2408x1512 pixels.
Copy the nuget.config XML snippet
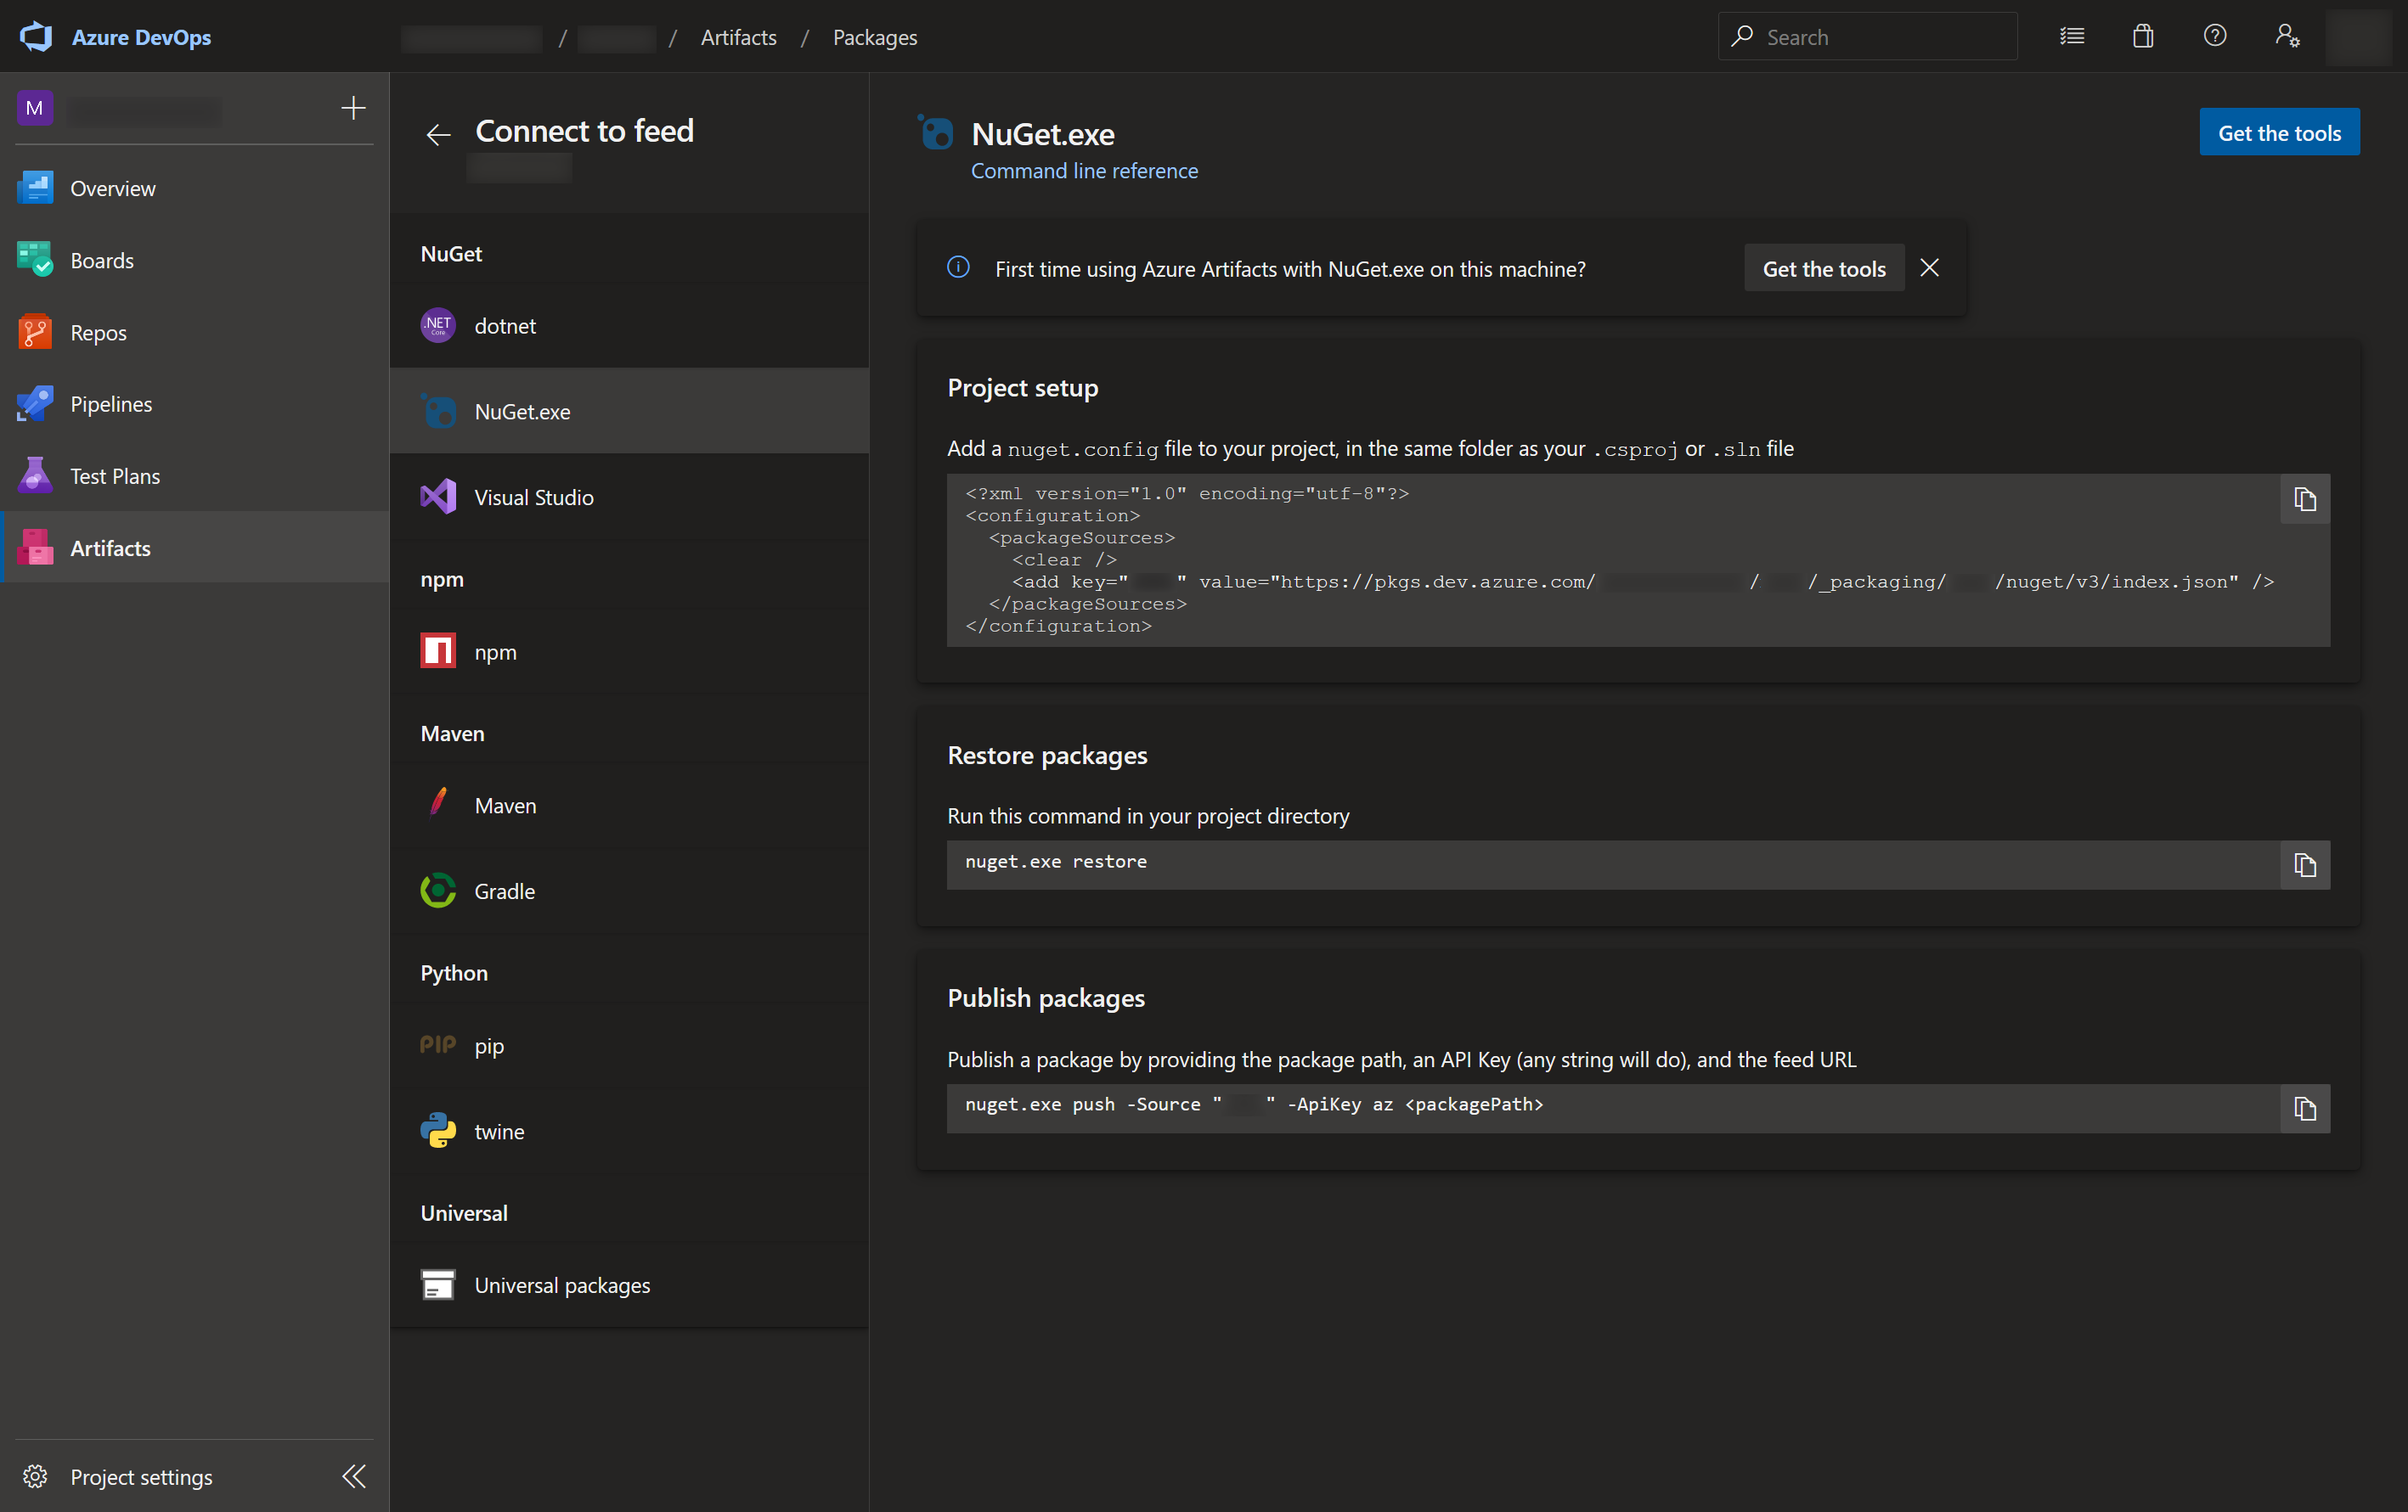[x=2305, y=500]
